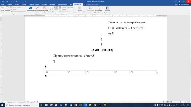
Task: Open Безопасность макросов settings
Action: [18, 12]
